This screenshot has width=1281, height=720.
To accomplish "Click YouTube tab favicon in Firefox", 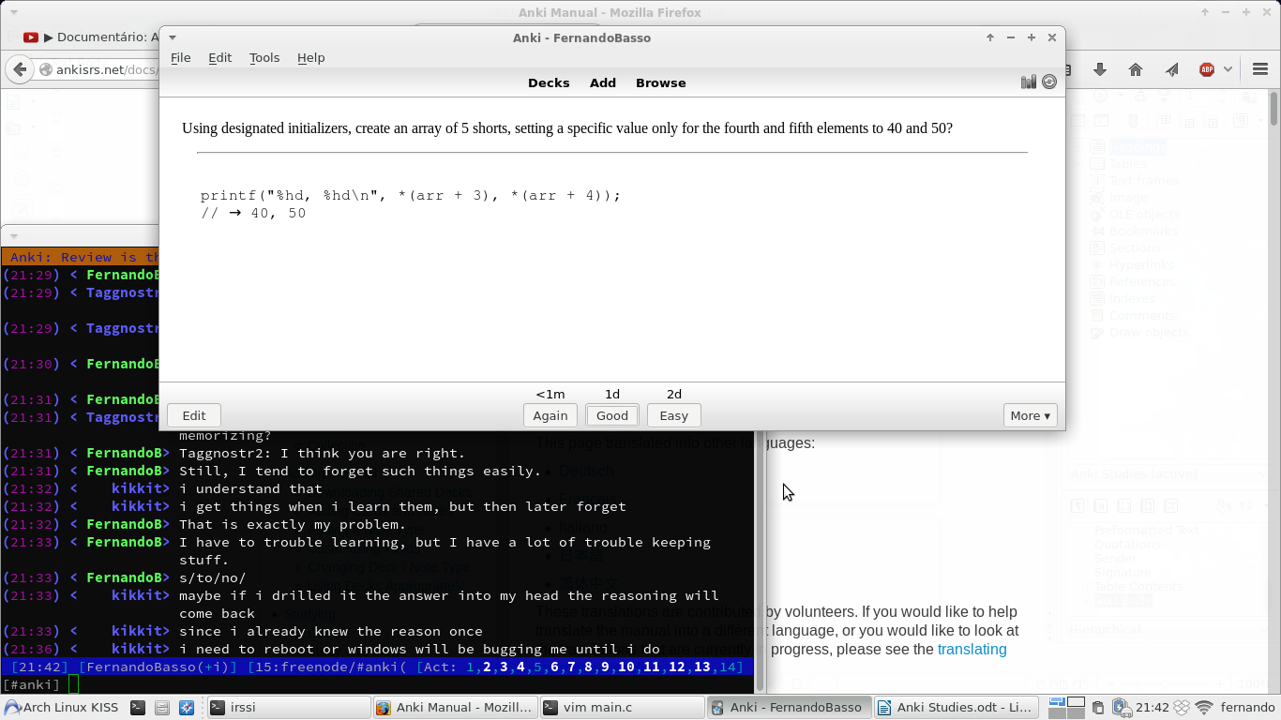I will 31,37.
